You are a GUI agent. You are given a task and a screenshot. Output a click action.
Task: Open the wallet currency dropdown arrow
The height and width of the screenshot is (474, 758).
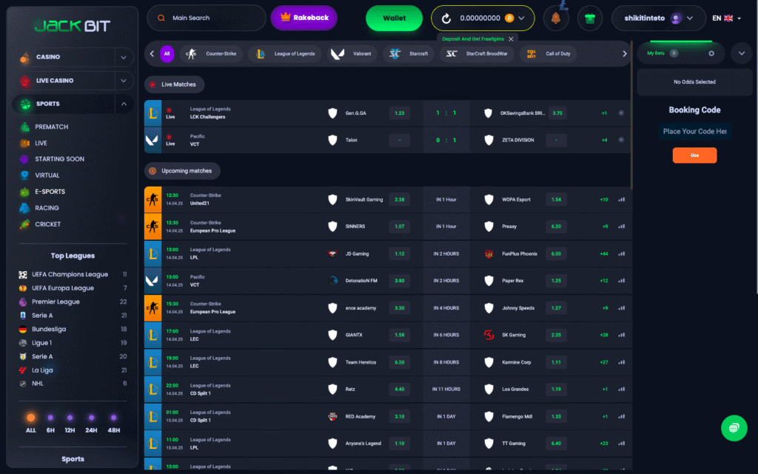(x=522, y=18)
